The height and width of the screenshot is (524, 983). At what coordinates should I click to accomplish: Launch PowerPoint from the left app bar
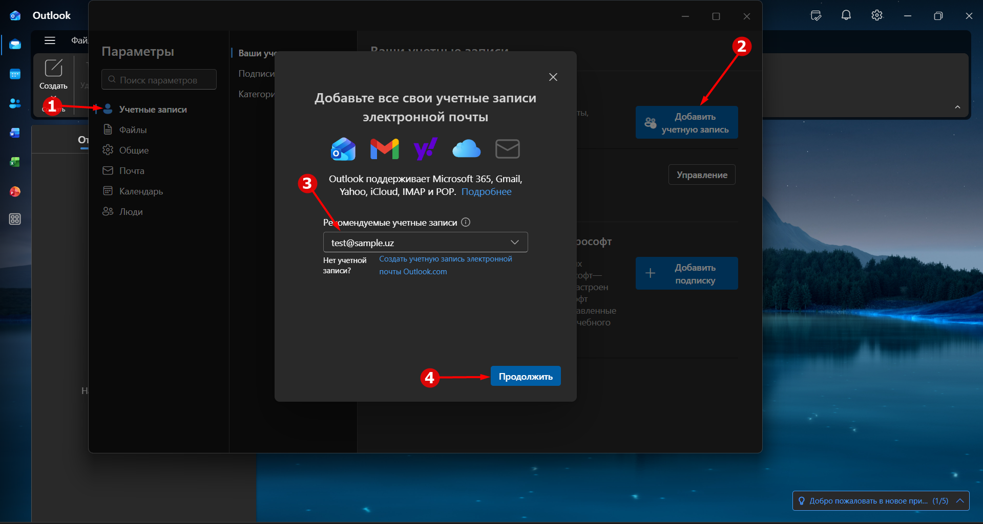click(x=15, y=191)
